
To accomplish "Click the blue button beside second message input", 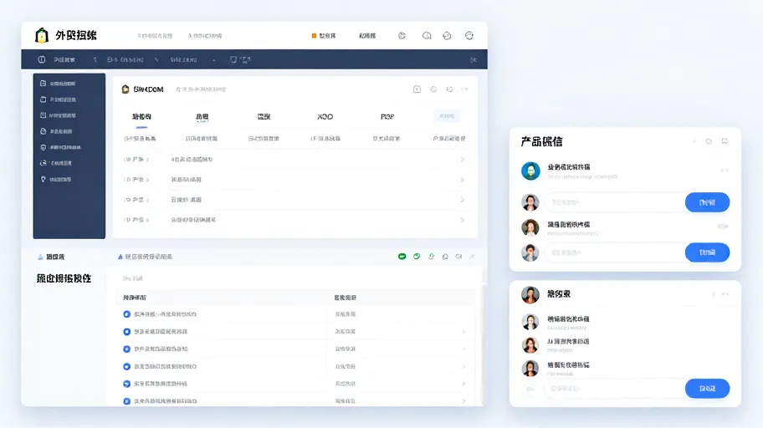I will [707, 252].
